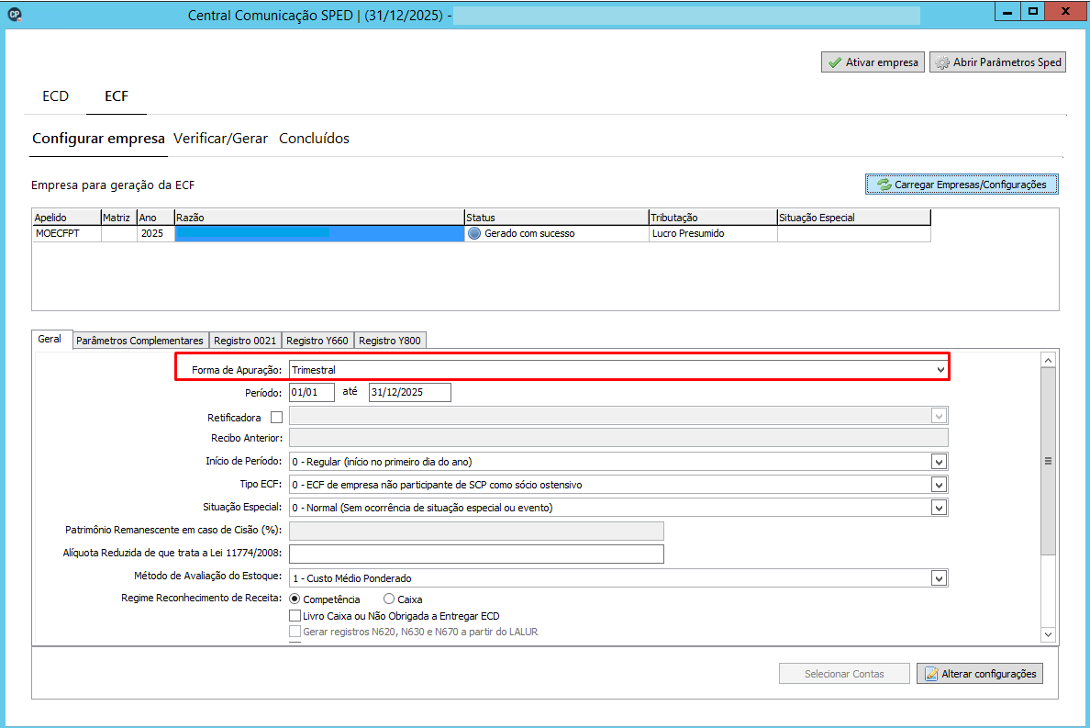Click the blue status circle beside Gerado com sucesso

tap(474, 233)
